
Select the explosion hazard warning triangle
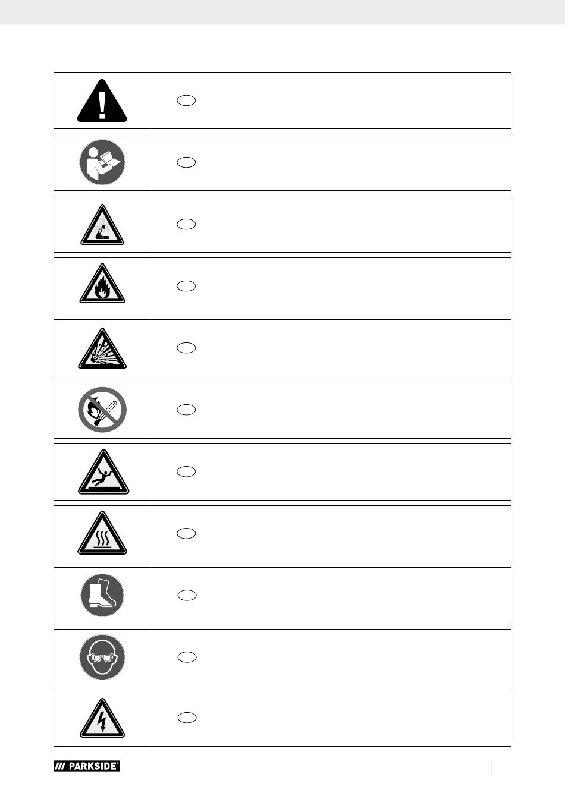pos(102,348)
